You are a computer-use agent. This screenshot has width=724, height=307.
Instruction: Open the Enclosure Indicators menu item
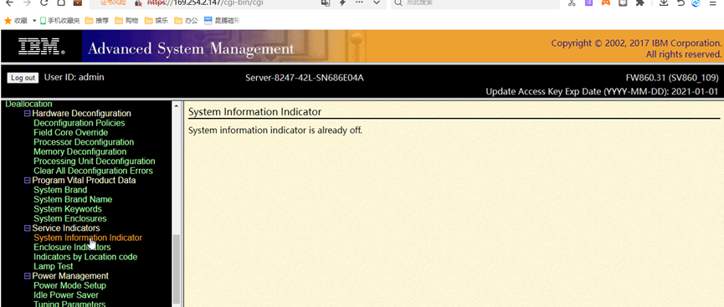tap(72, 248)
